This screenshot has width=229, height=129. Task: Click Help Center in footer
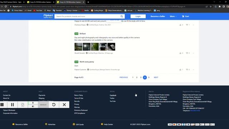point(107,124)
